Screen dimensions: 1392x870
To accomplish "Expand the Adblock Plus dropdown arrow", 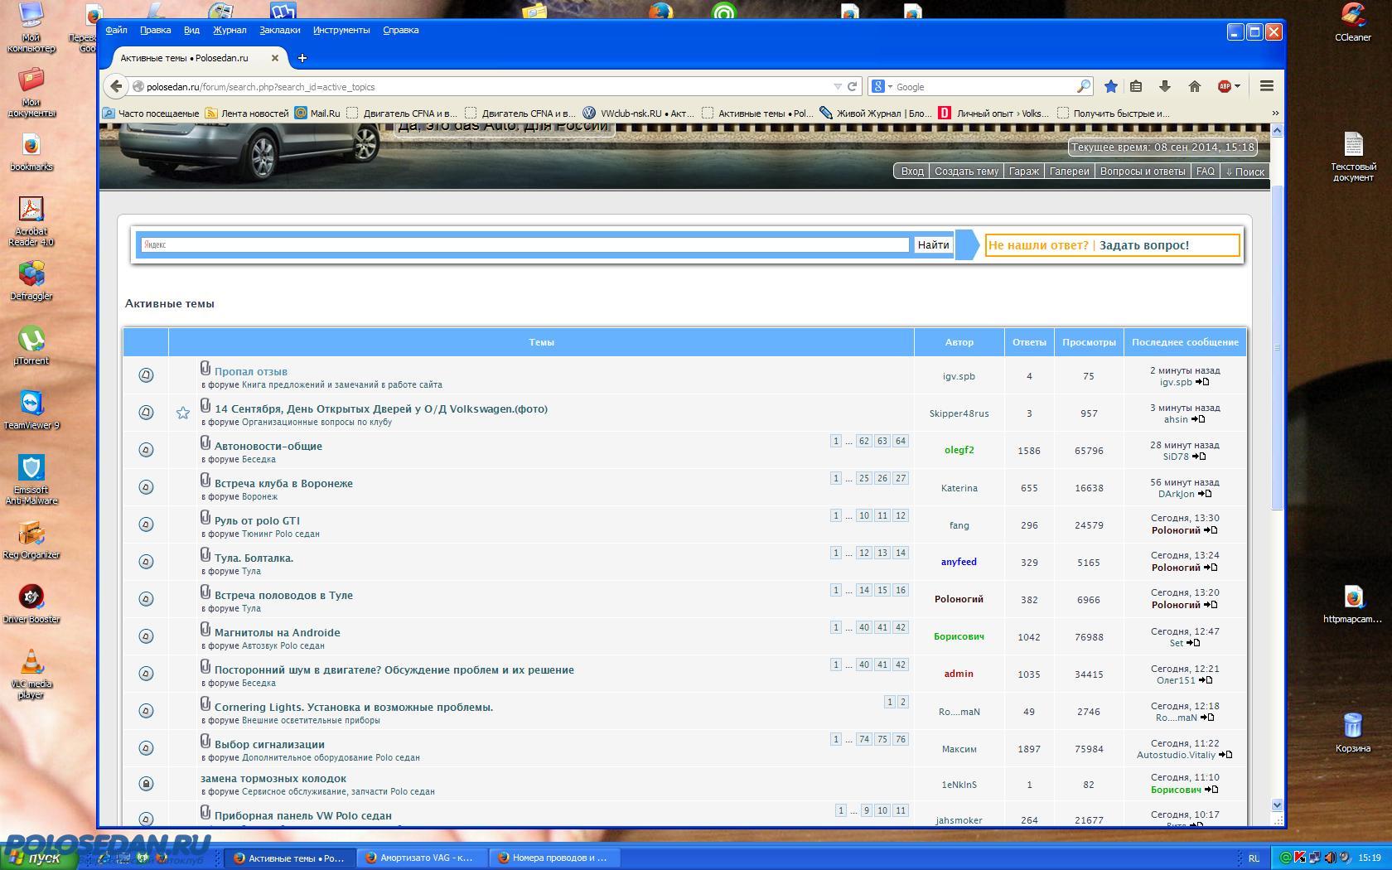I will click(1237, 86).
